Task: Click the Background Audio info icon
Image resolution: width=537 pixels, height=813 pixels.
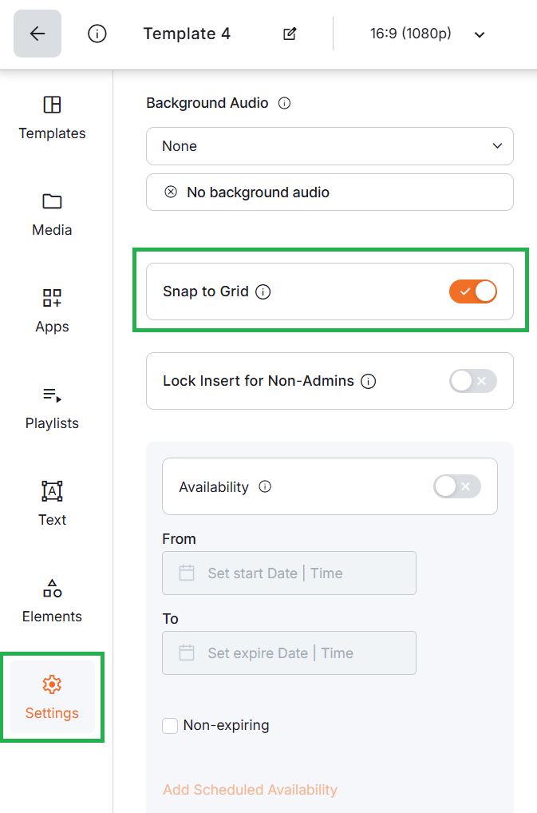Action: [x=285, y=103]
